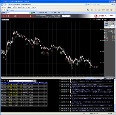Refresh the page with the green arrows icon
Viewport: 116px width, 115px height.
coord(88,4)
